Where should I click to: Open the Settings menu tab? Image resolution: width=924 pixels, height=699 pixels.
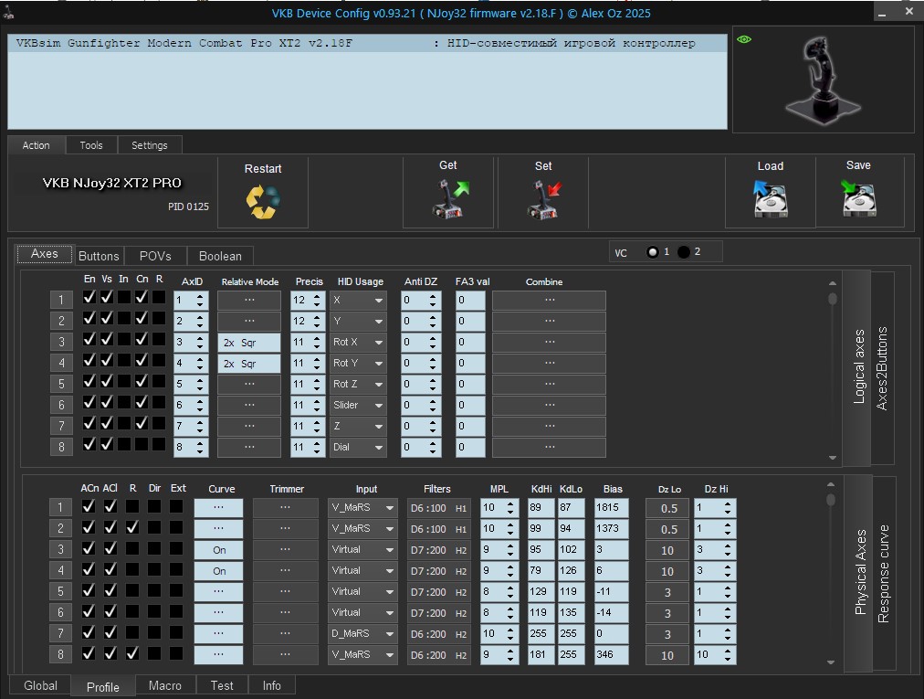pos(150,145)
